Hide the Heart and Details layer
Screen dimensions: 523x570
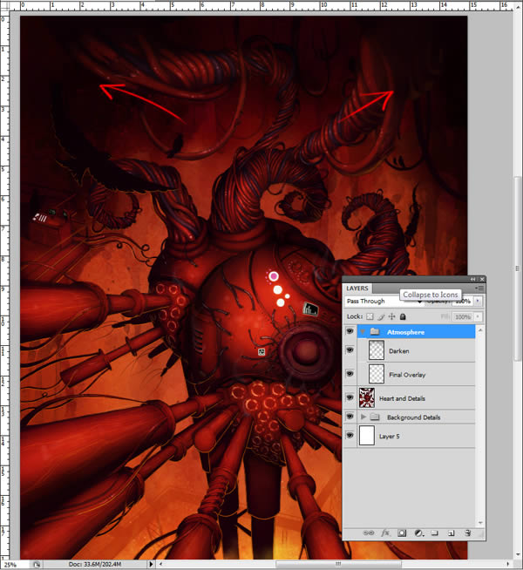(x=350, y=397)
